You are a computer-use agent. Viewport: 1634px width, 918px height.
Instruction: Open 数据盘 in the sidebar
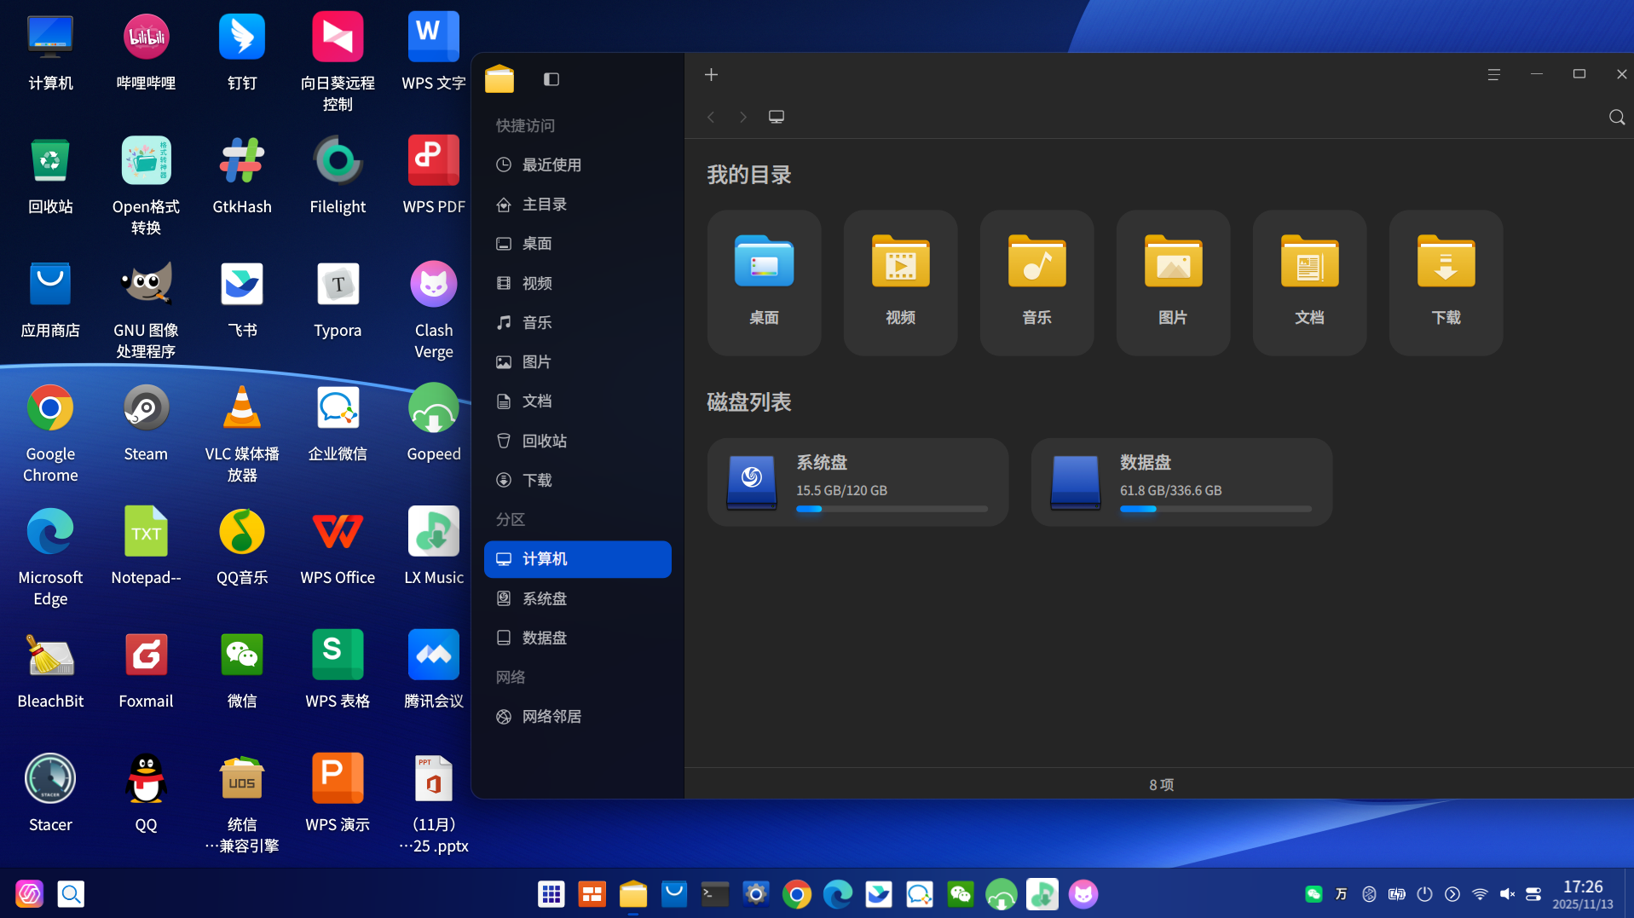click(578, 638)
